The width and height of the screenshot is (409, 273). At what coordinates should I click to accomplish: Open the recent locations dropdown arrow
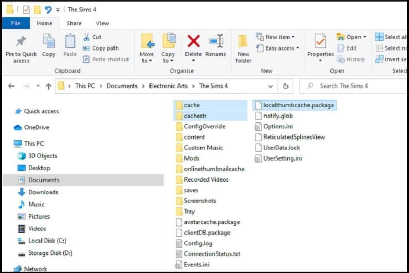pos(38,86)
